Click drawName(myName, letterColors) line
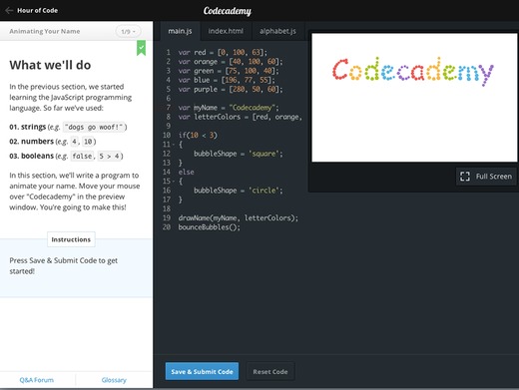 click(x=239, y=218)
